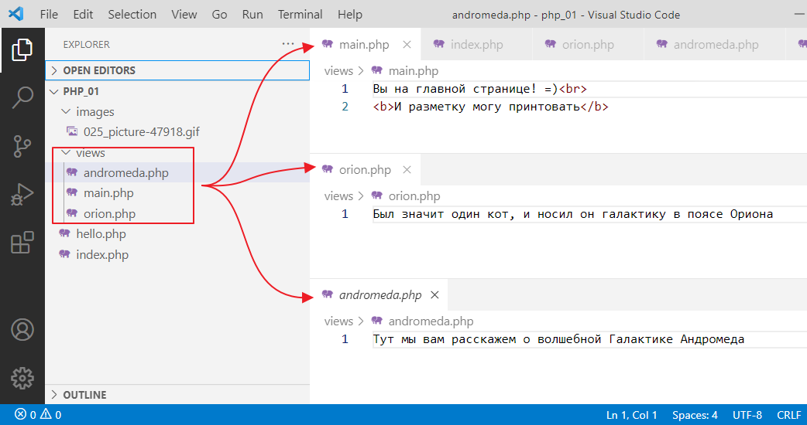Open Explorer more actions ellipsis
Image resolution: width=807 pixels, height=425 pixels.
pos(288,45)
